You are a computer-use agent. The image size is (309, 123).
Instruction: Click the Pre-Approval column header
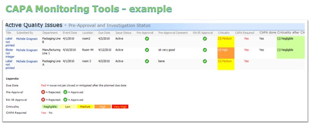[145, 33]
